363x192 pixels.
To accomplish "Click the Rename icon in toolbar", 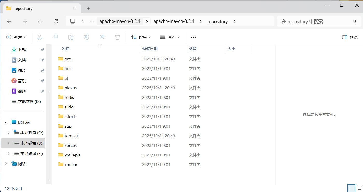I will [86, 37].
